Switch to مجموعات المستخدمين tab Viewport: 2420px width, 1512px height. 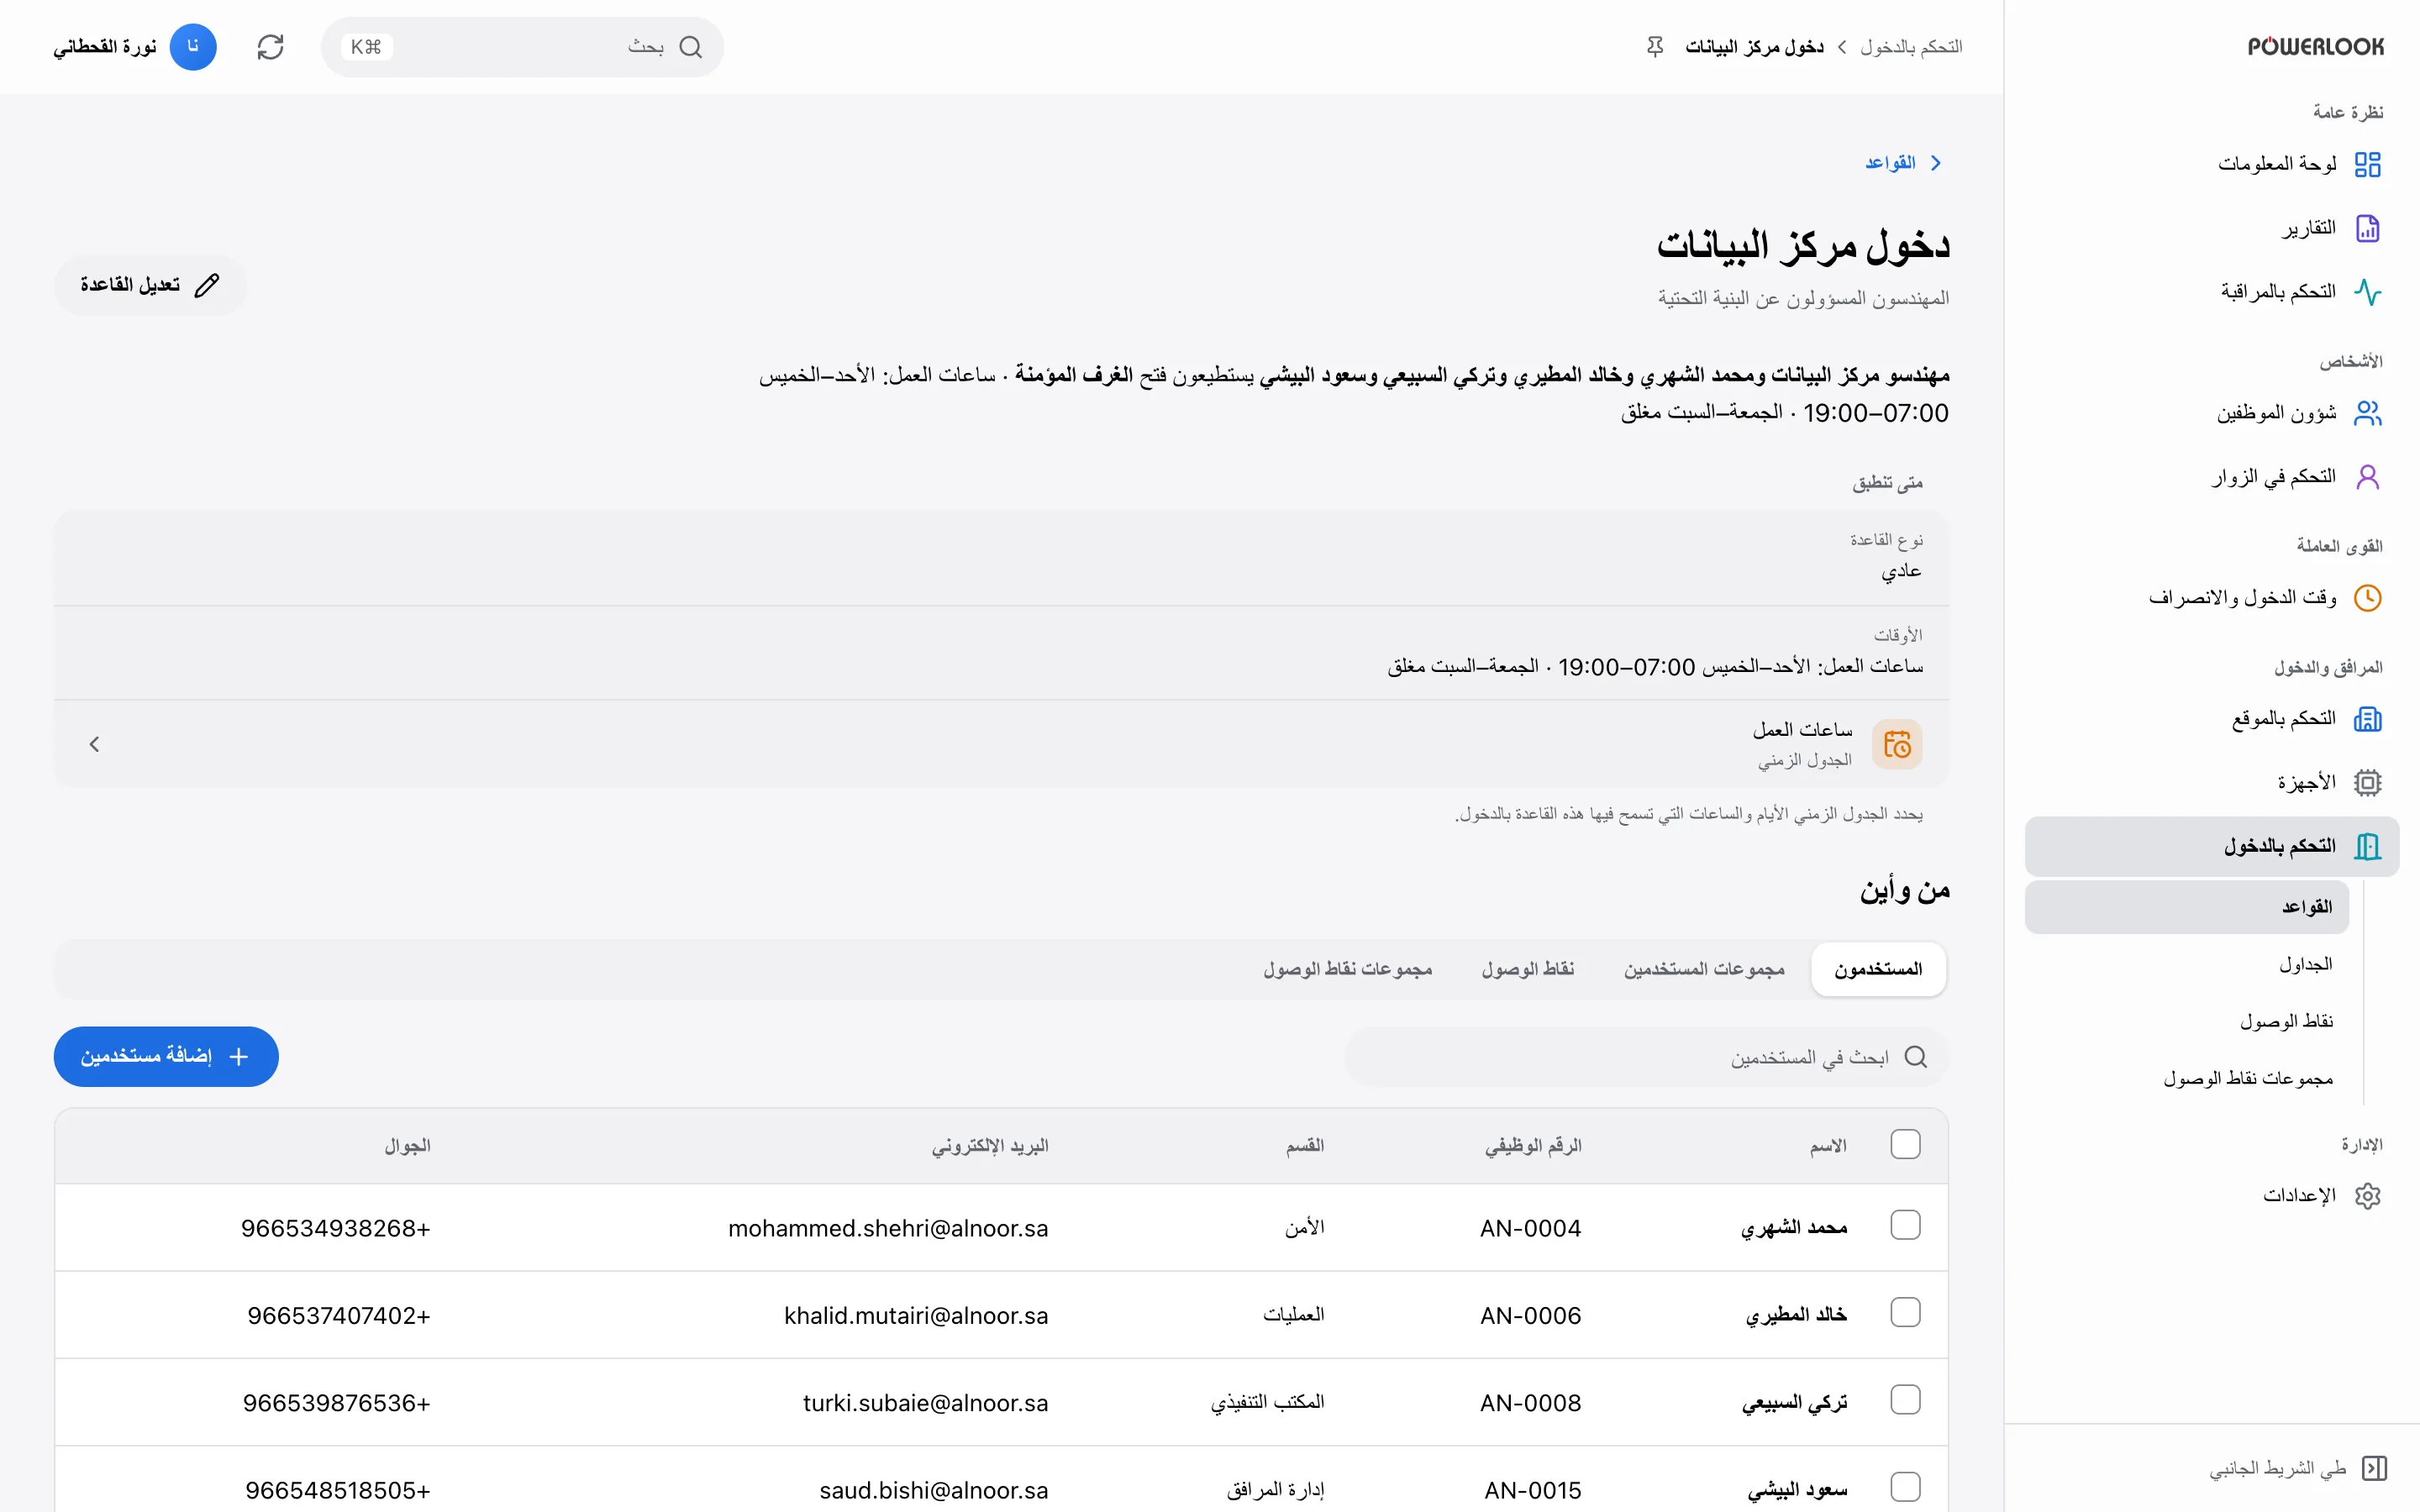1704,969
